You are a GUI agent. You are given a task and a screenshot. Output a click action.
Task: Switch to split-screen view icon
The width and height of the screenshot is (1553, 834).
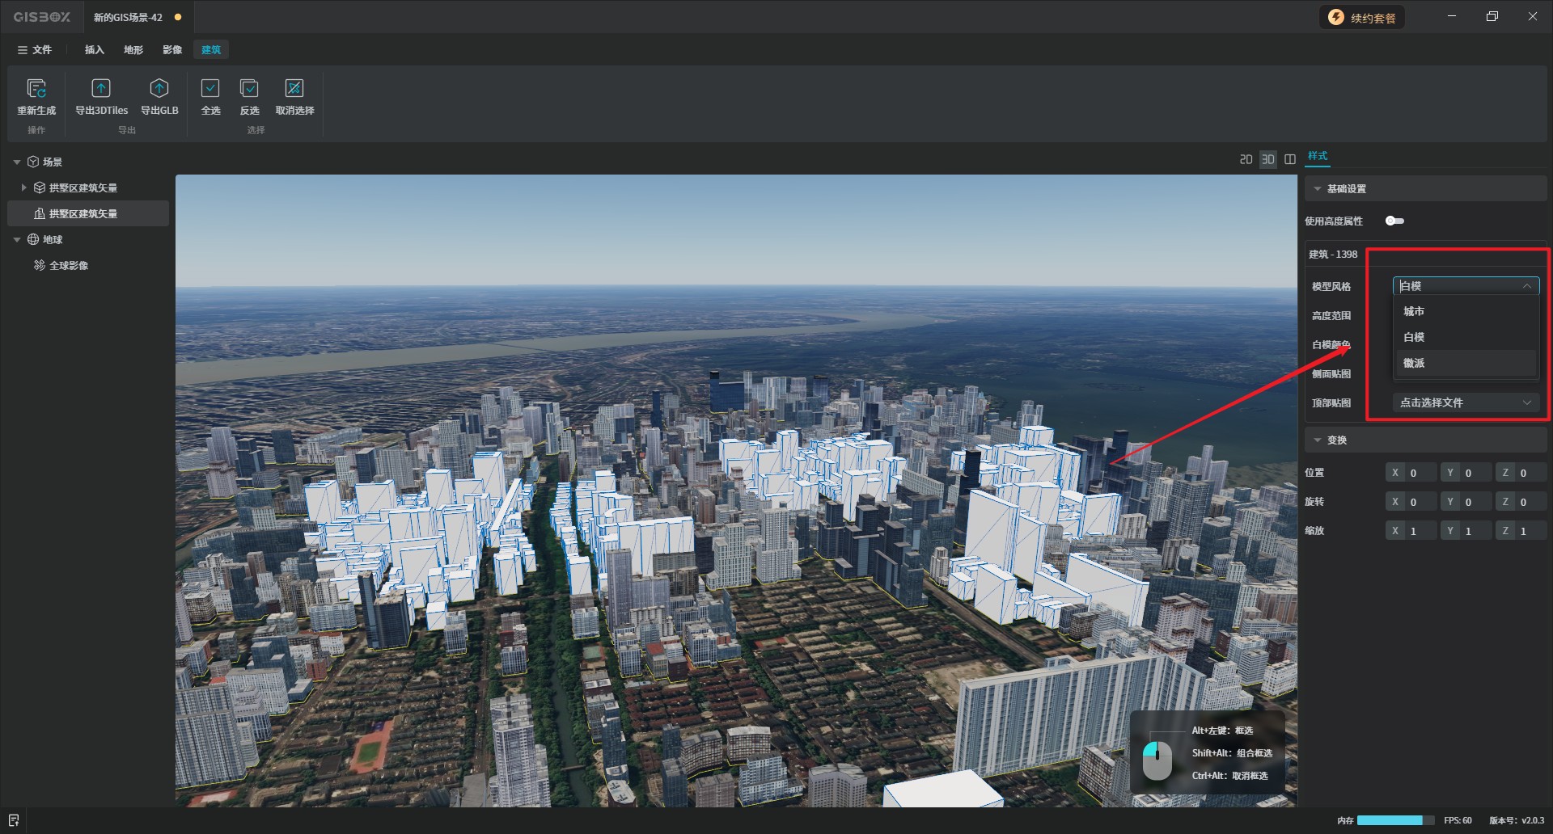click(x=1290, y=159)
